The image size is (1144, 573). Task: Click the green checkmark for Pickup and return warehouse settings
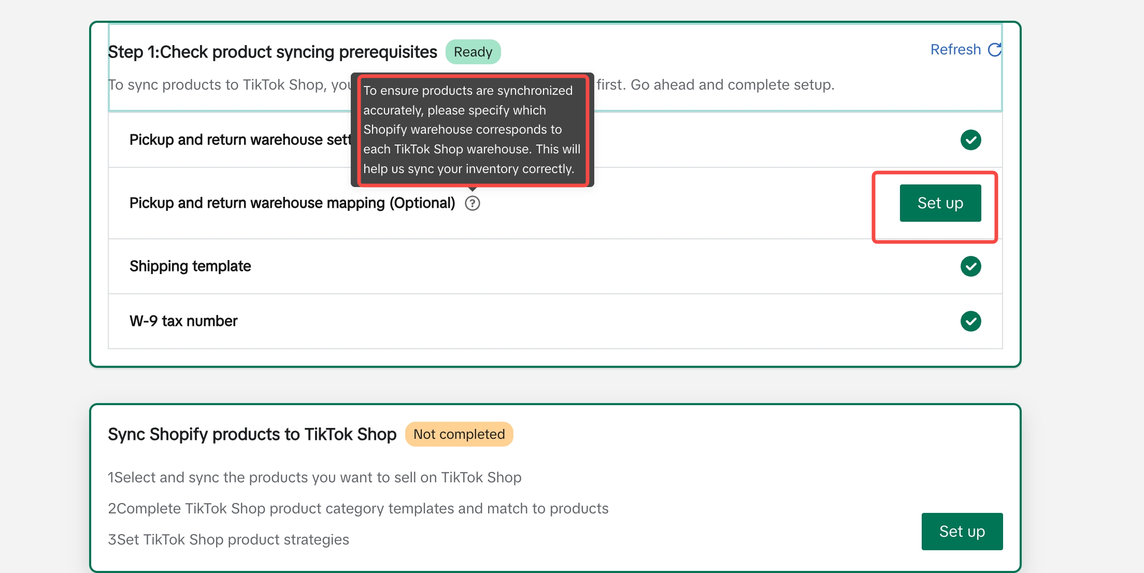(970, 140)
